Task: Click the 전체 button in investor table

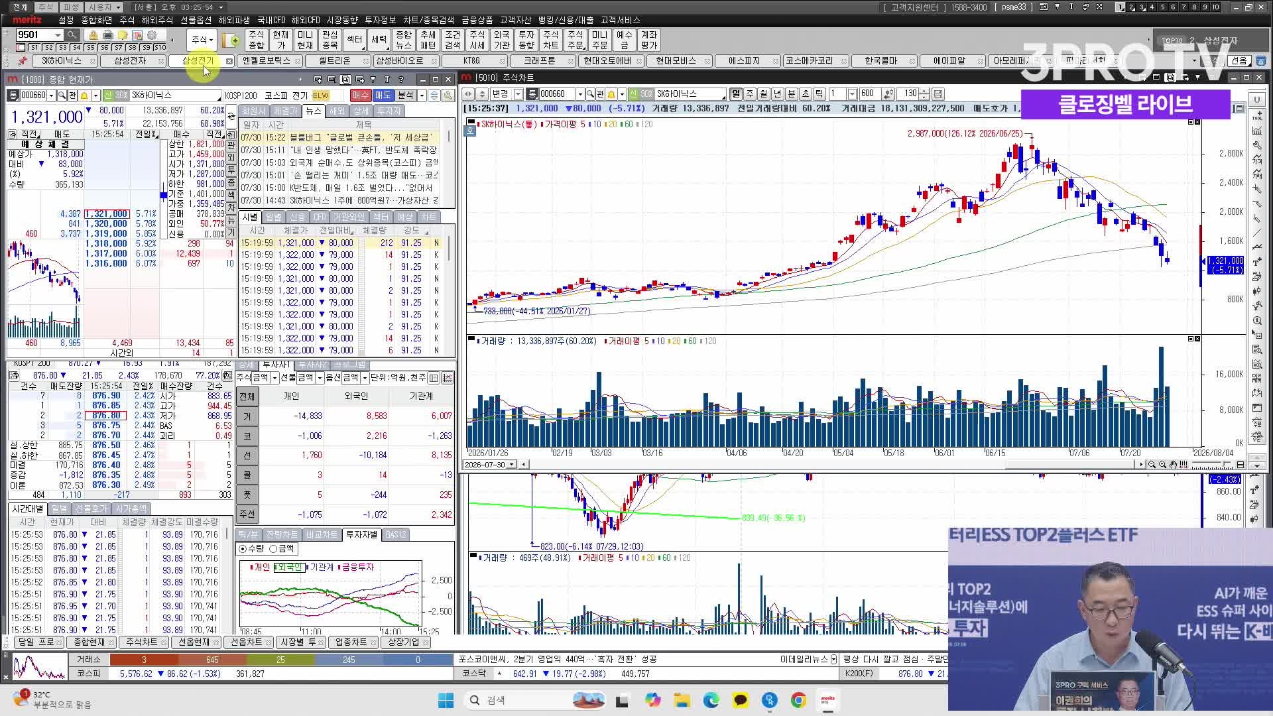Action: pyautogui.click(x=247, y=396)
